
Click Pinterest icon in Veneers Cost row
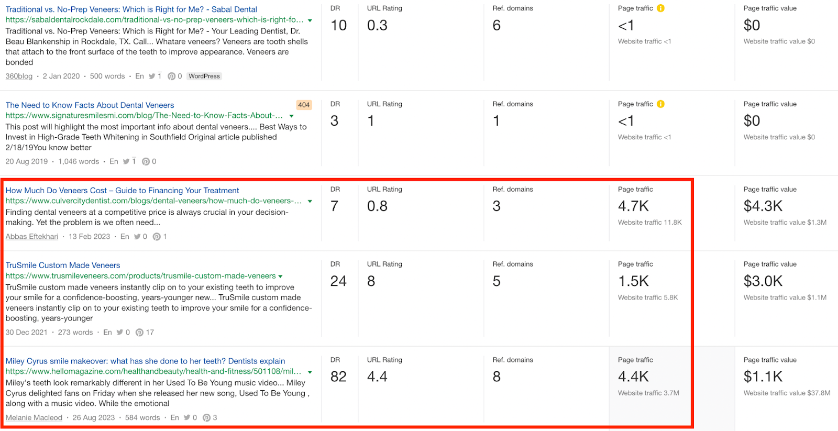click(x=157, y=237)
